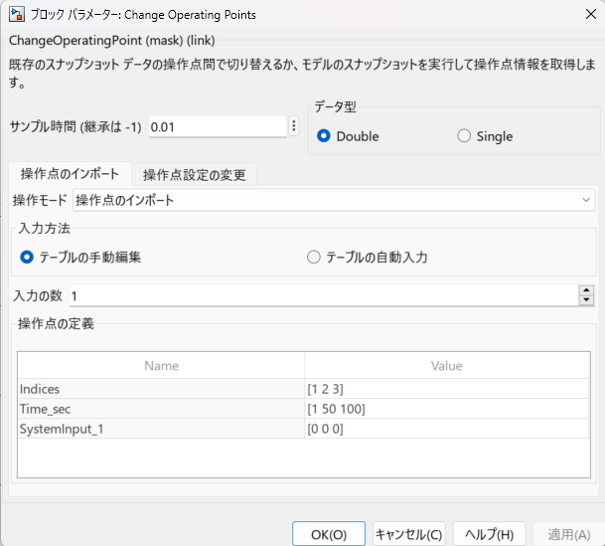
Task: Click the 入力の数 value field
Action: [x=324, y=295]
